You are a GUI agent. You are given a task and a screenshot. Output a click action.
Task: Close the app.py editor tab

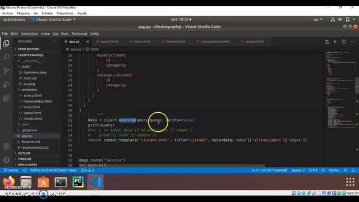pos(88,42)
